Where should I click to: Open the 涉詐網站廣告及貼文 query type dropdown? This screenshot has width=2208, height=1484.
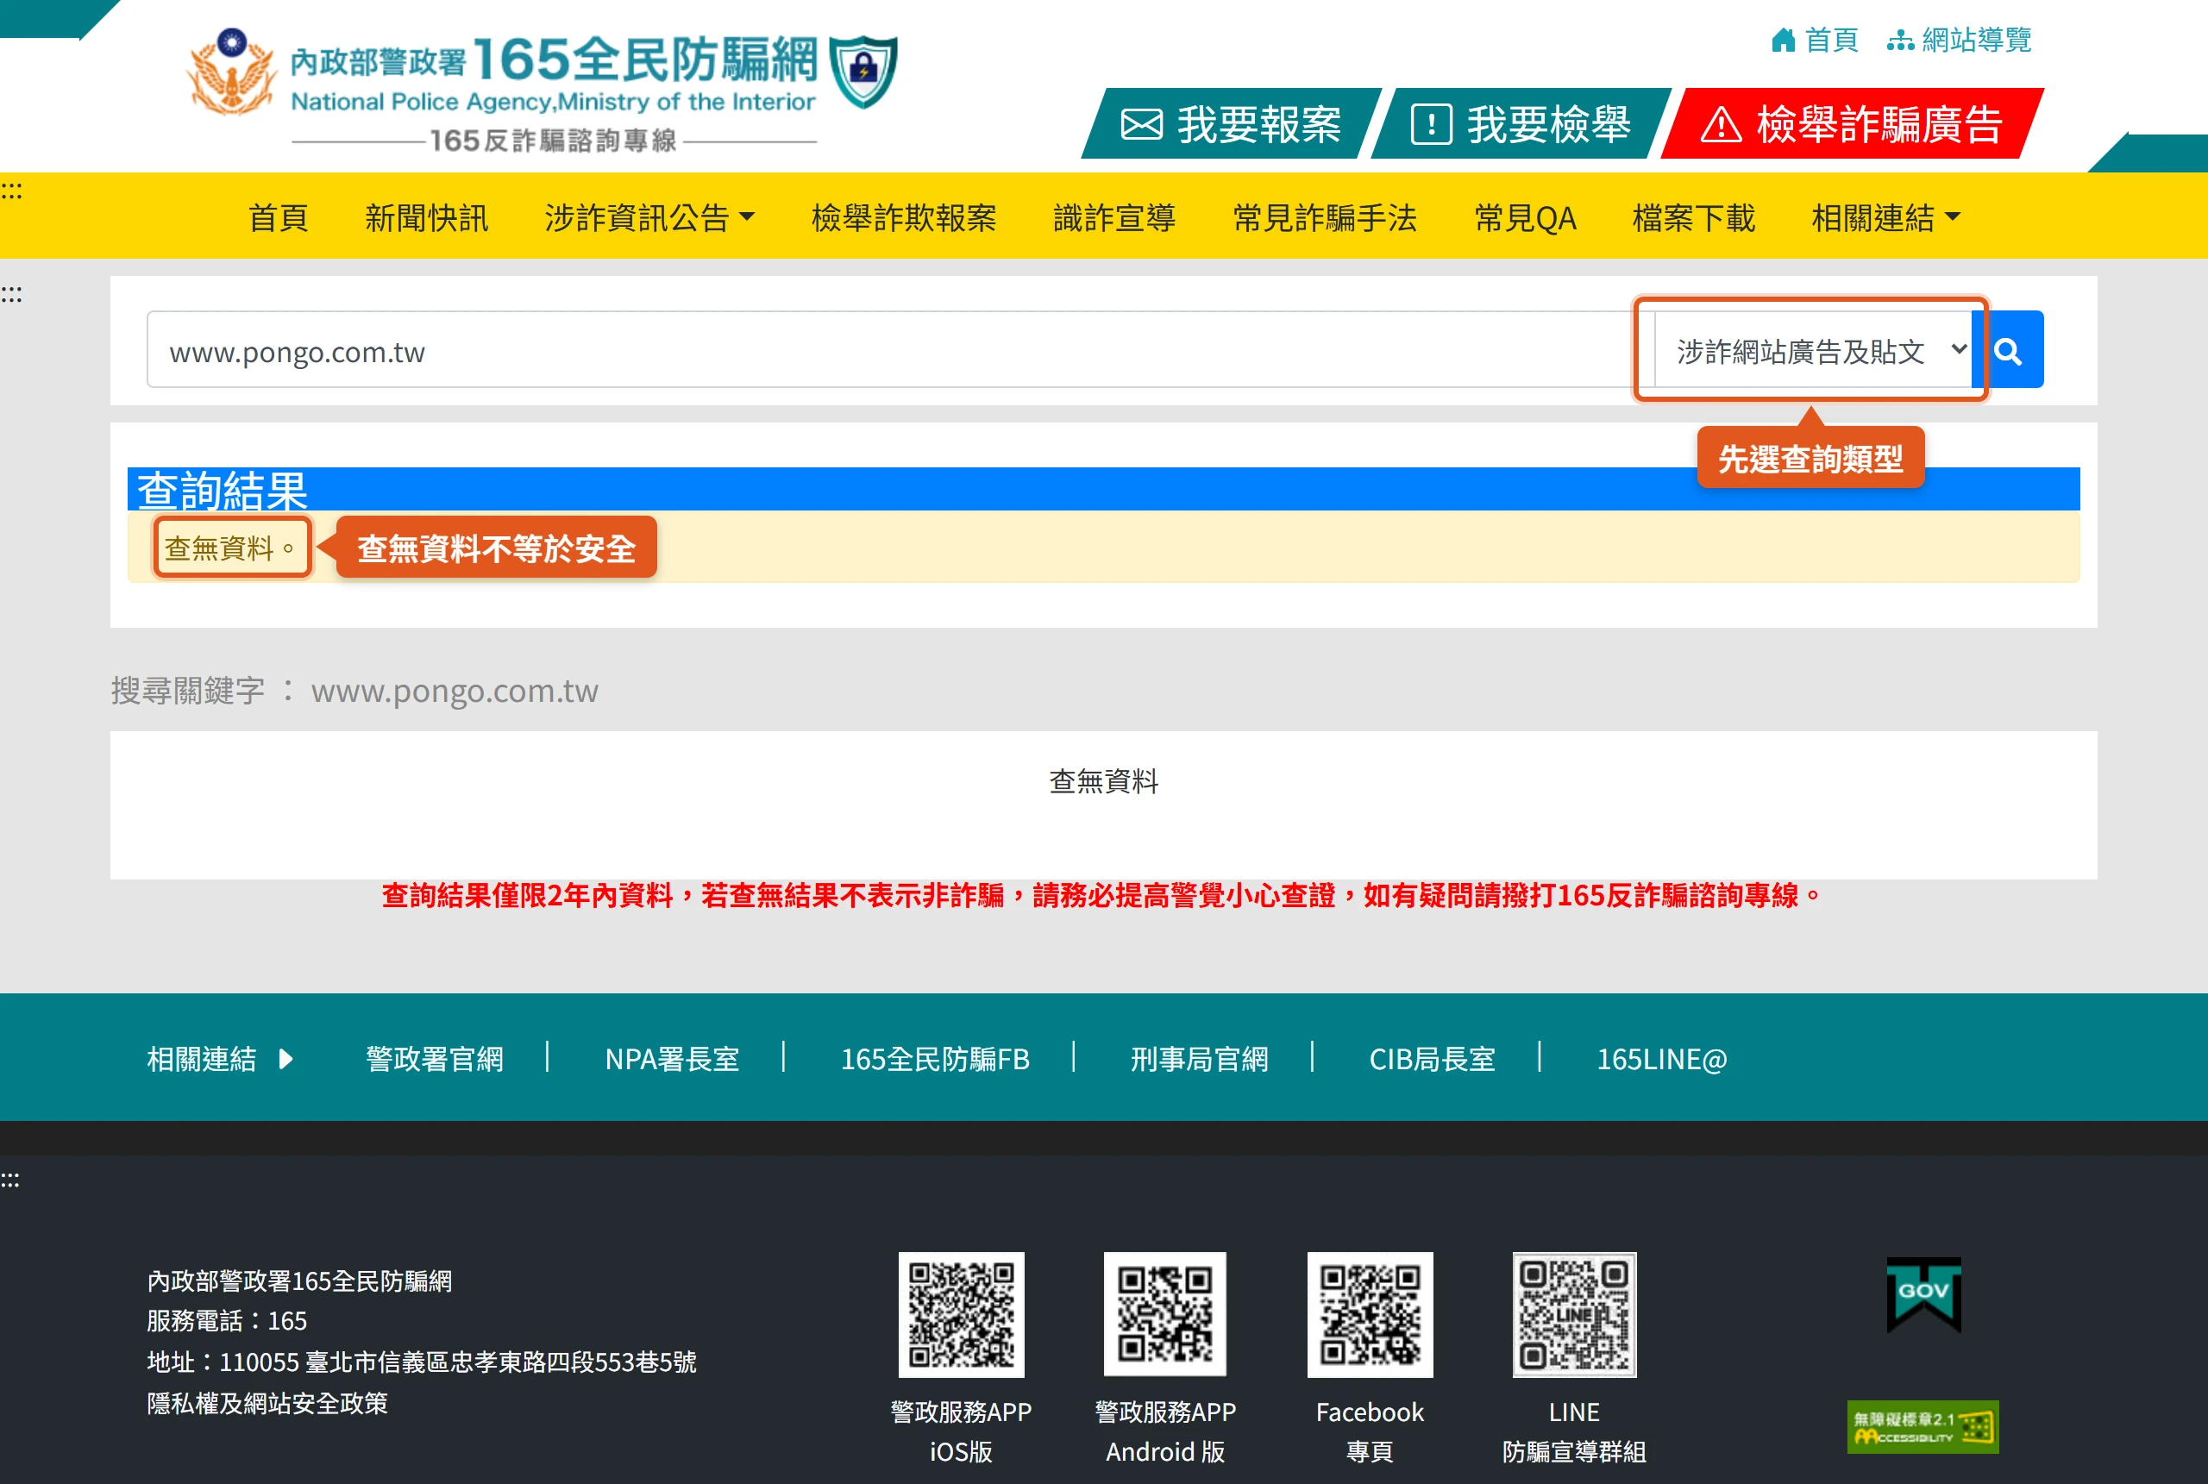(1812, 351)
